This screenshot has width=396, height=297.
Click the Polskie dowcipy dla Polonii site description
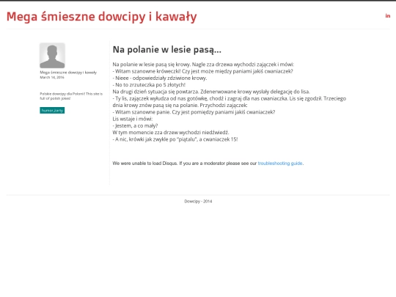point(71,96)
